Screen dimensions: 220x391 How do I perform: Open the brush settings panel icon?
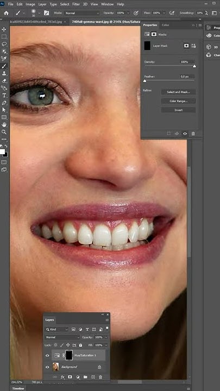46,13
